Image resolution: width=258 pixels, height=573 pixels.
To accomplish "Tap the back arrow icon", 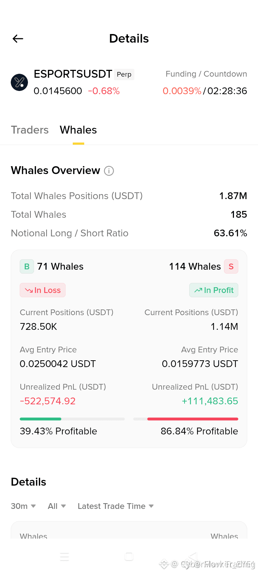I will 18,39.
